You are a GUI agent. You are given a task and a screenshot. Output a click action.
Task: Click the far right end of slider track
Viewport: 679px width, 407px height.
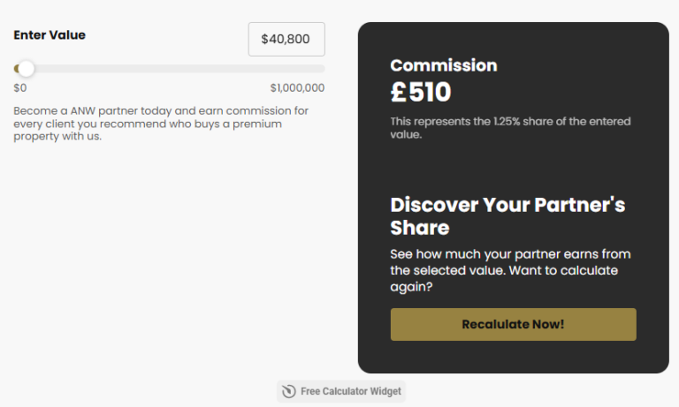click(322, 69)
